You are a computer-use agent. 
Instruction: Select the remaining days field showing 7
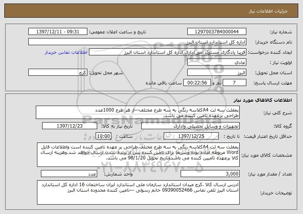[235, 82]
